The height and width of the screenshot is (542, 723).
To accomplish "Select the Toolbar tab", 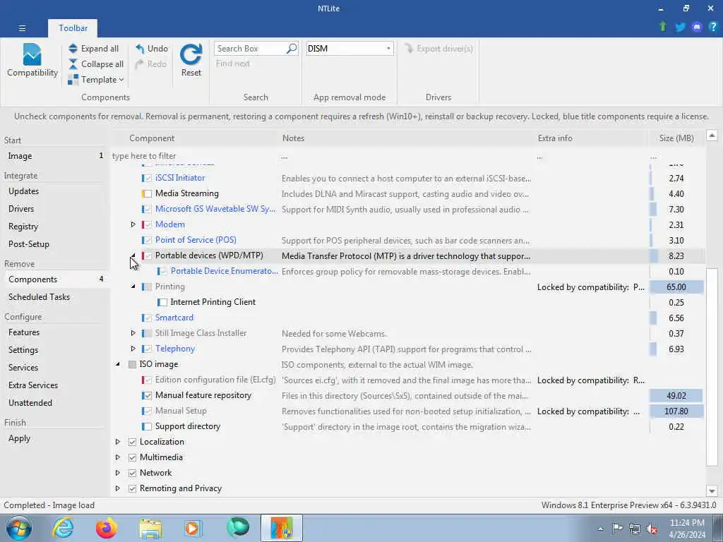I will [x=73, y=28].
